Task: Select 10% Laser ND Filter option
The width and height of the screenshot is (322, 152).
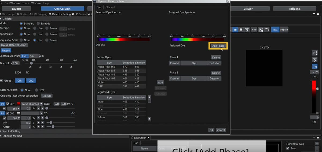Action: [x=37, y=90]
